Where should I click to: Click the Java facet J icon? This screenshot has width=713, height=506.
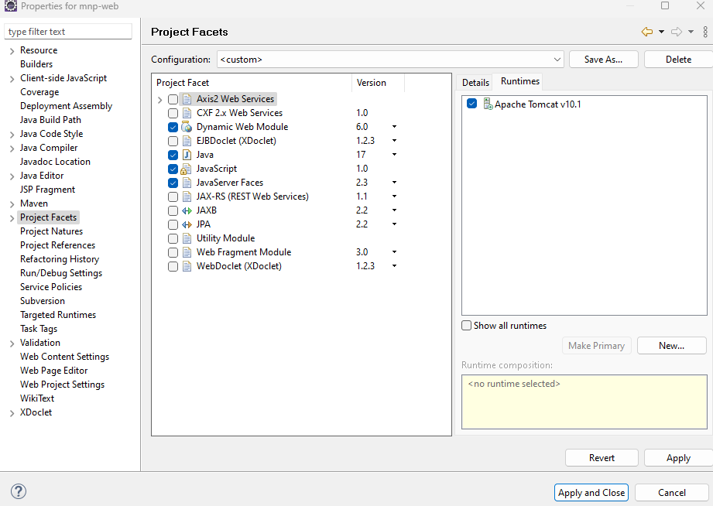[x=187, y=155]
